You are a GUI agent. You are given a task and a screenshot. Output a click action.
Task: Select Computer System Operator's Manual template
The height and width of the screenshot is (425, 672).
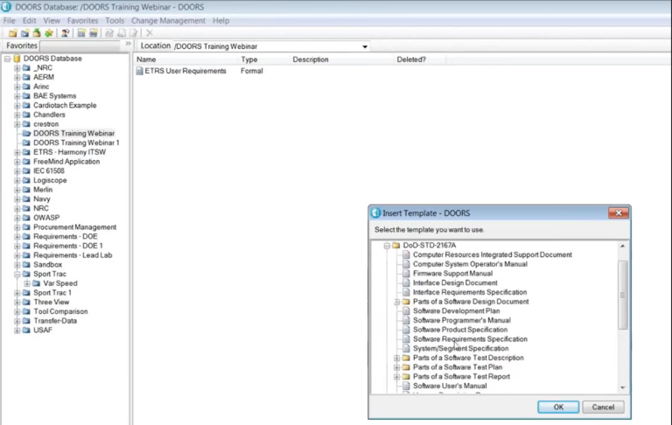point(470,264)
